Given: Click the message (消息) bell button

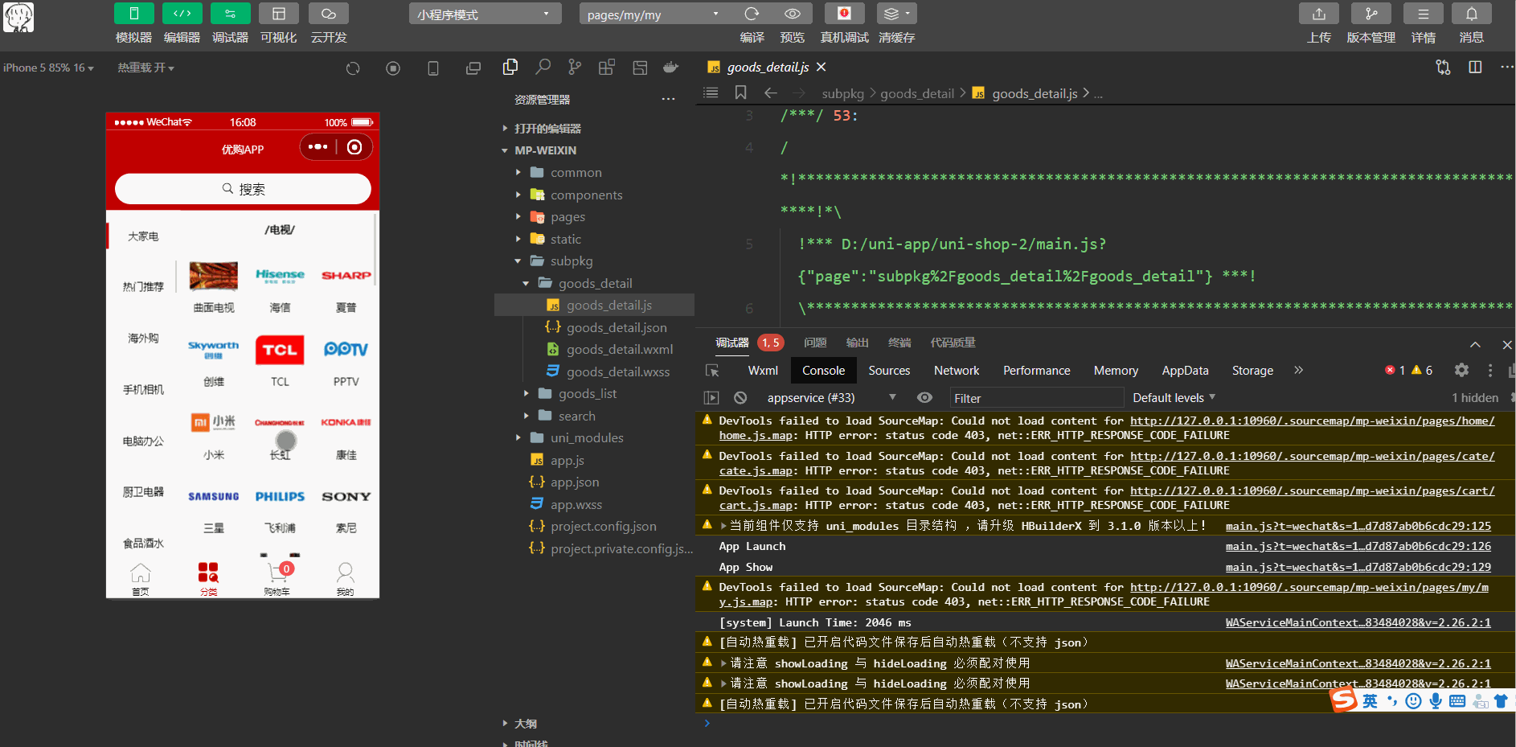Looking at the screenshot, I should (x=1471, y=14).
